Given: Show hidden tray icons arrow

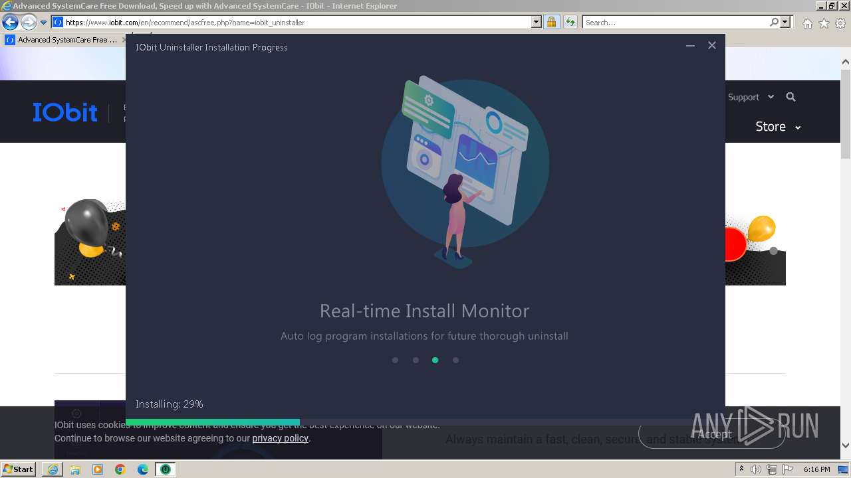Looking at the screenshot, I should (x=741, y=469).
